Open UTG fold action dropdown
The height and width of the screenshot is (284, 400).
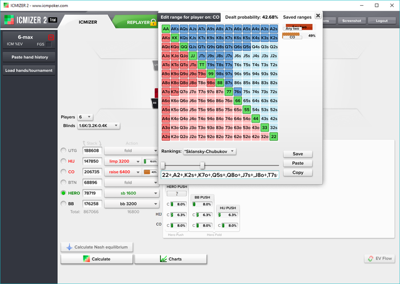[x=131, y=151]
